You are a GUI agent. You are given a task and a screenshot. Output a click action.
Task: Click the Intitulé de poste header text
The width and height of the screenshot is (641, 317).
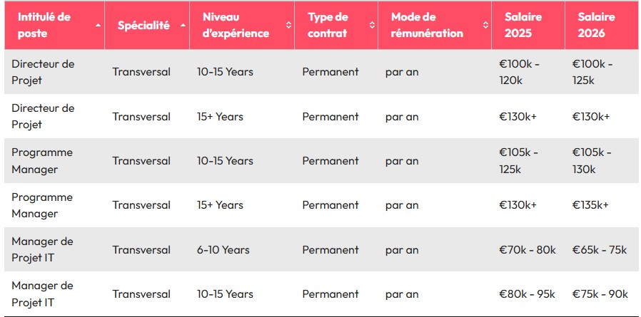[x=44, y=25]
